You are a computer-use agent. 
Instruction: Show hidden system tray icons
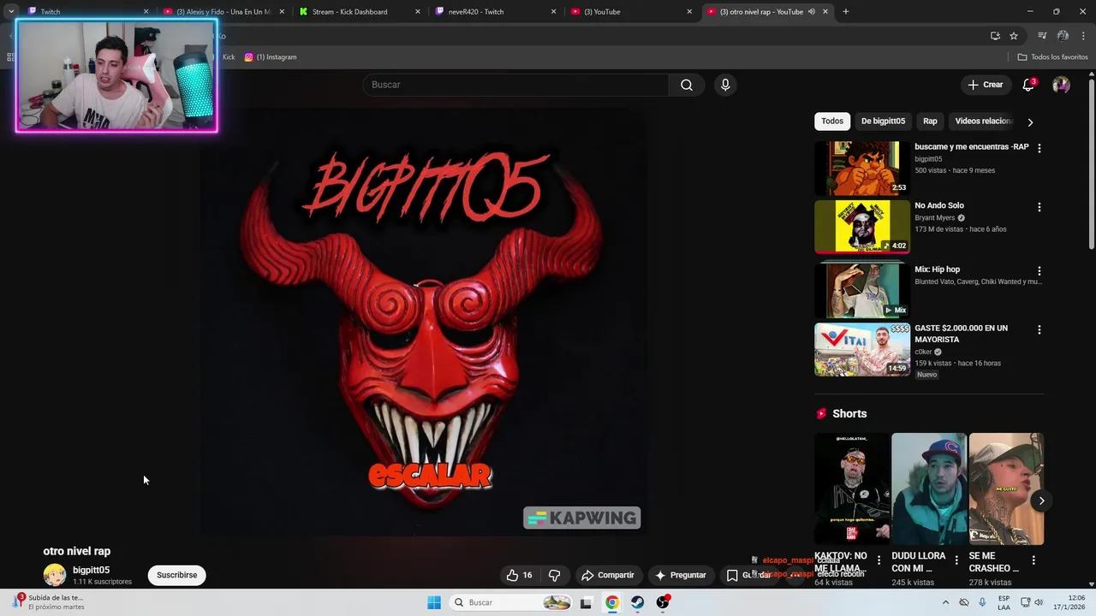click(x=945, y=602)
